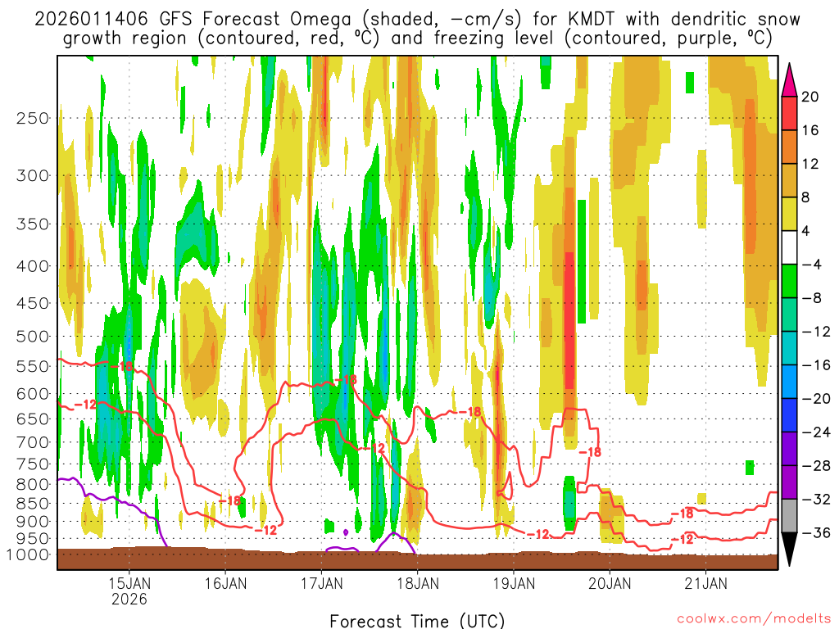This screenshot has height=629, width=839.
Task: Click the color bar's -12 tick label
Action: pyautogui.click(x=816, y=333)
